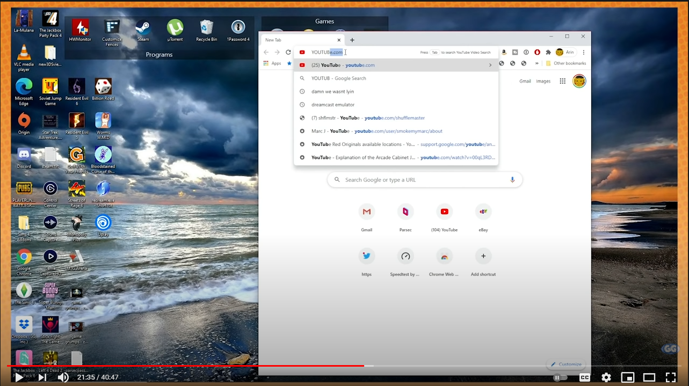
Task: Open the Billion Road game icon
Action: pyautogui.click(x=103, y=89)
